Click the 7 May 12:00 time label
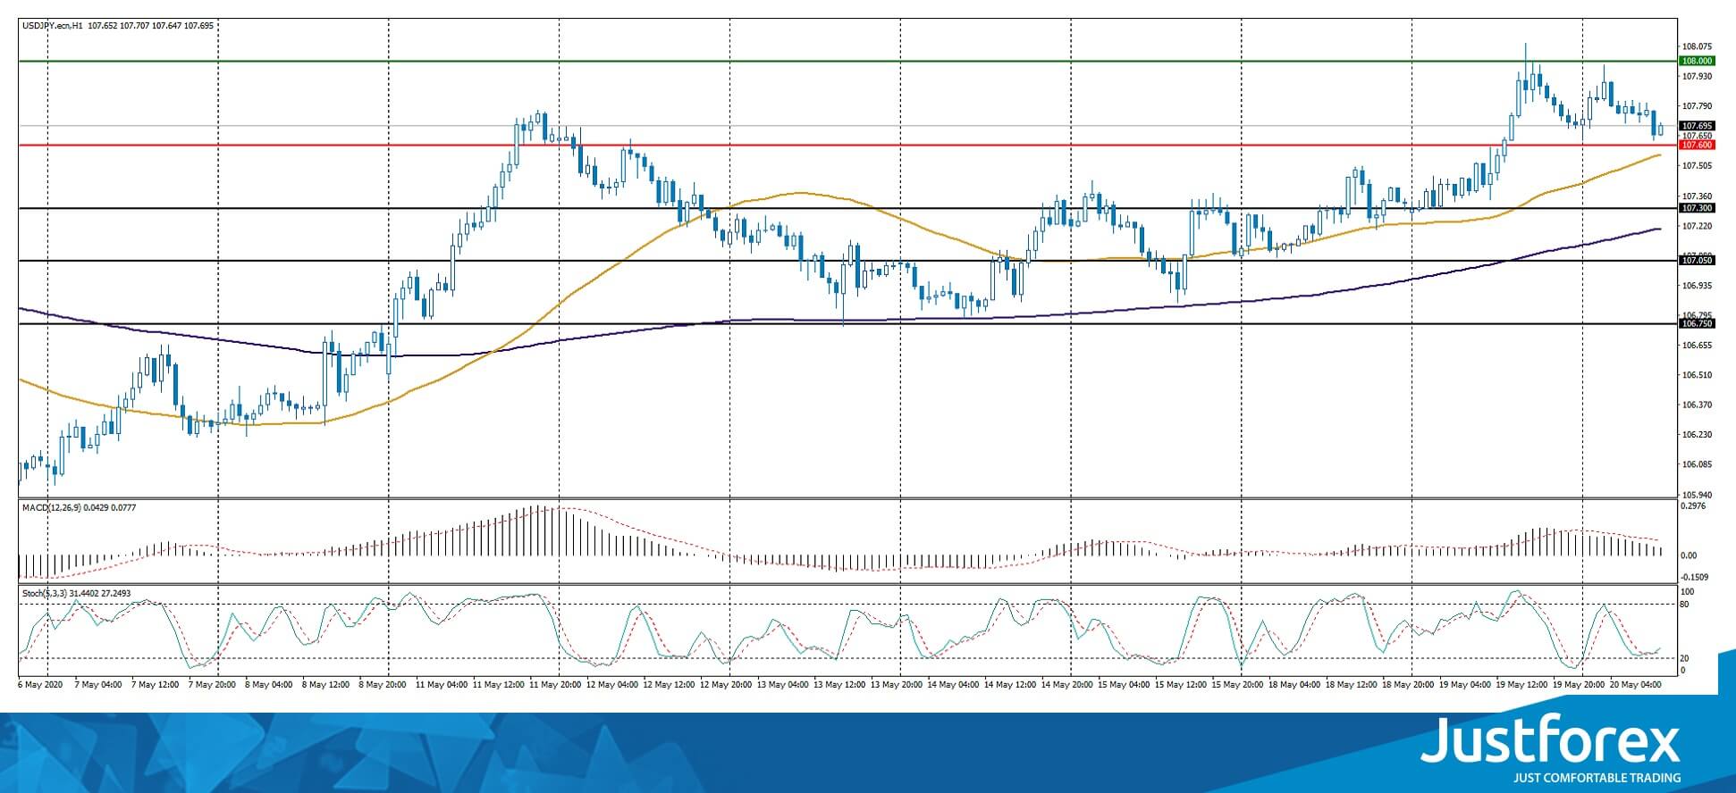Viewport: 1736px width, 793px height. pyautogui.click(x=157, y=685)
